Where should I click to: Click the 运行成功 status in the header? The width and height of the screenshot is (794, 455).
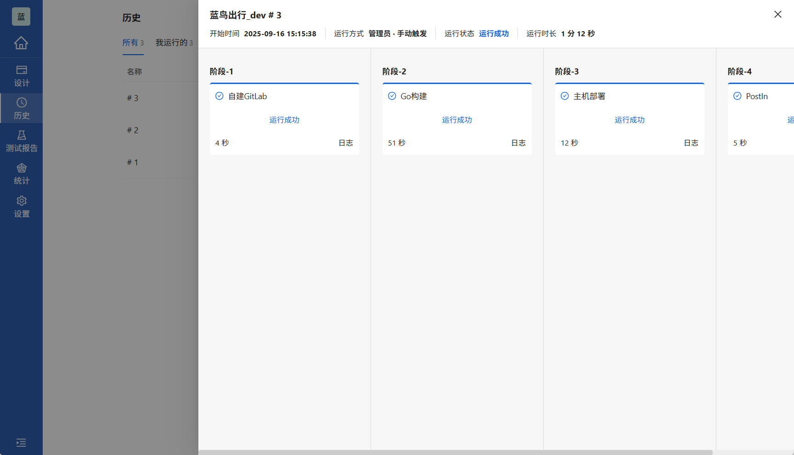pos(494,34)
